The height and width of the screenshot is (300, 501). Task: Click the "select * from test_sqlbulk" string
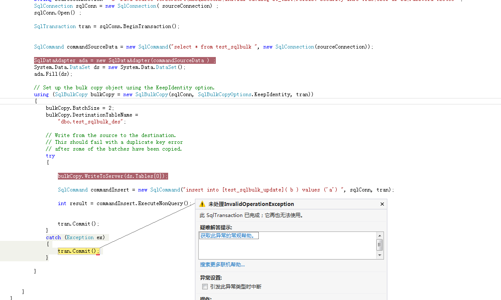pyautogui.click(x=214, y=47)
